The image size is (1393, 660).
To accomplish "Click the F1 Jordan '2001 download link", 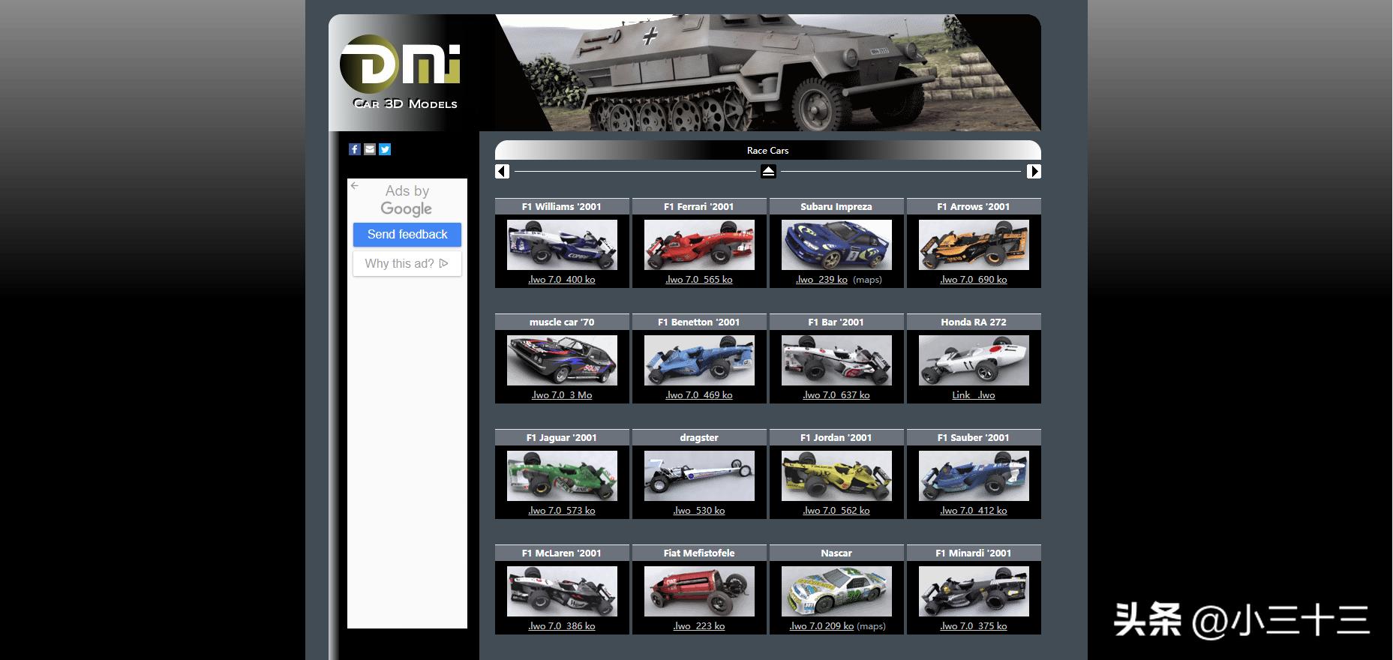I will click(x=836, y=511).
